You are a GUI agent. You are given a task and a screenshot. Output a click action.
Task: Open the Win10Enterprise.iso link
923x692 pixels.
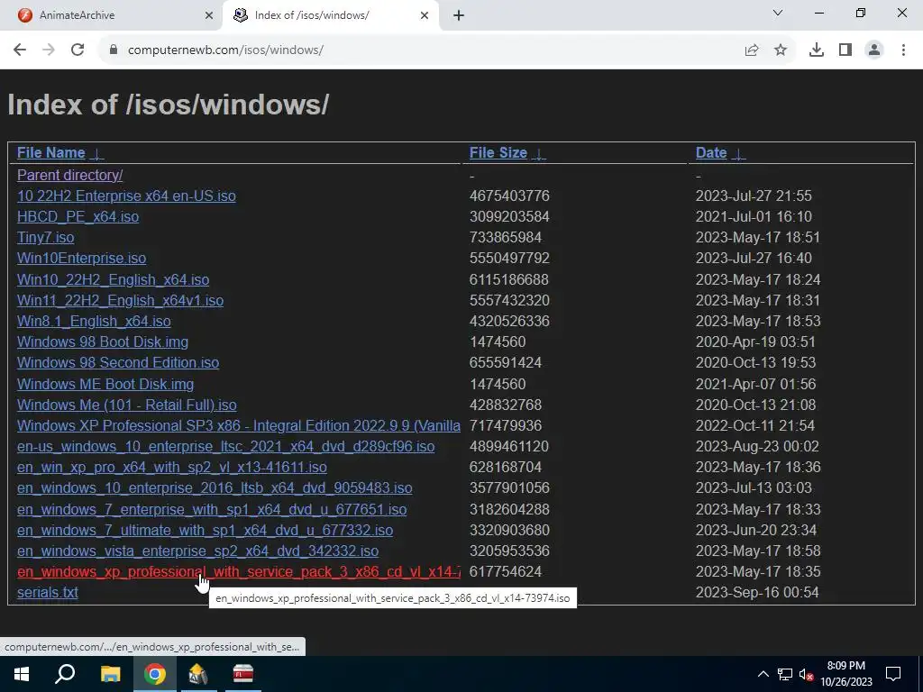81,259
